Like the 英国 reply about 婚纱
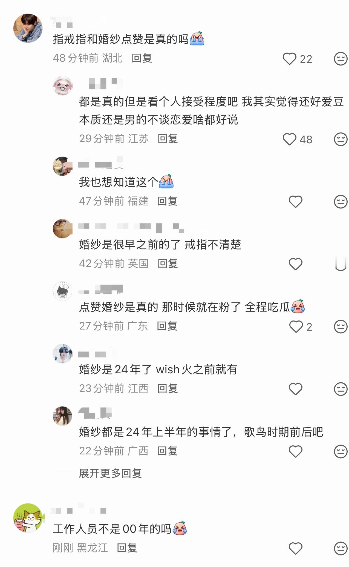349x567 pixels. 296,264
